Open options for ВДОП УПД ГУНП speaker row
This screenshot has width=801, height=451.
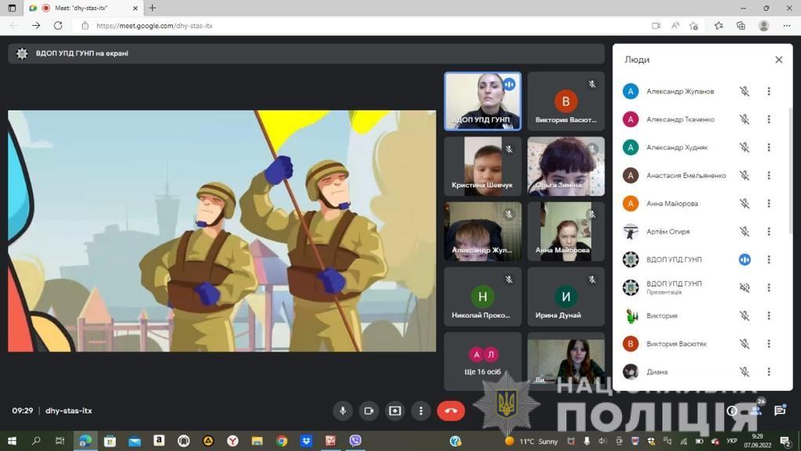[768, 260]
